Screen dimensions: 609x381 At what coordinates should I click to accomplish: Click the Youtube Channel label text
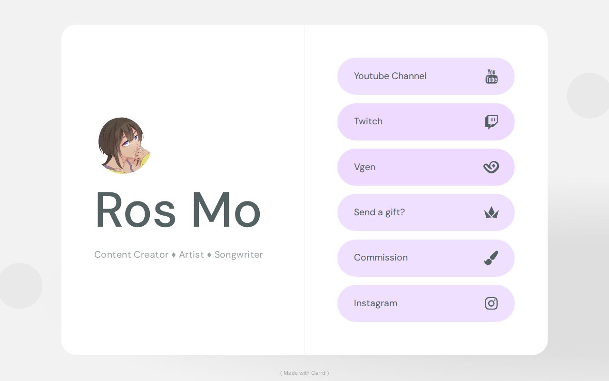click(390, 76)
